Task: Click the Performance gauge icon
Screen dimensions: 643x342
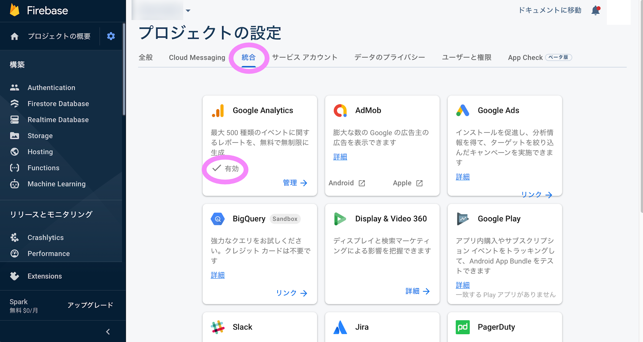Action: click(x=14, y=253)
